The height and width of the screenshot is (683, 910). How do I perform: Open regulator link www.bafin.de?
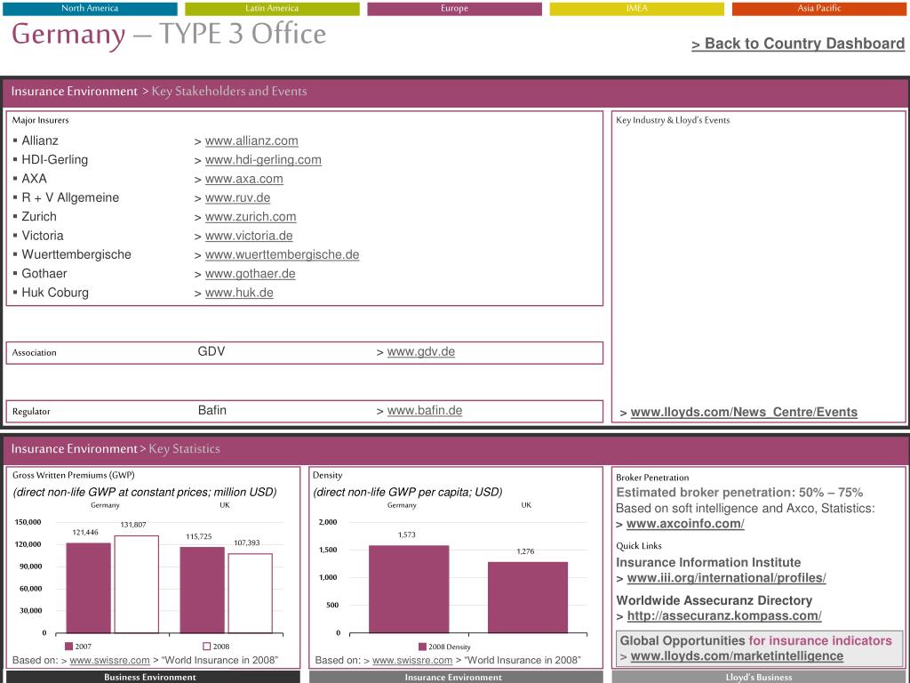[425, 410]
